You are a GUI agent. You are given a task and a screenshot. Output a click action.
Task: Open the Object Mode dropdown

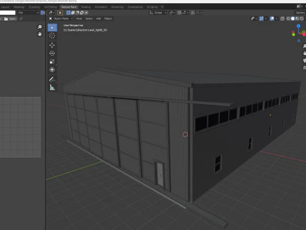(61, 19)
